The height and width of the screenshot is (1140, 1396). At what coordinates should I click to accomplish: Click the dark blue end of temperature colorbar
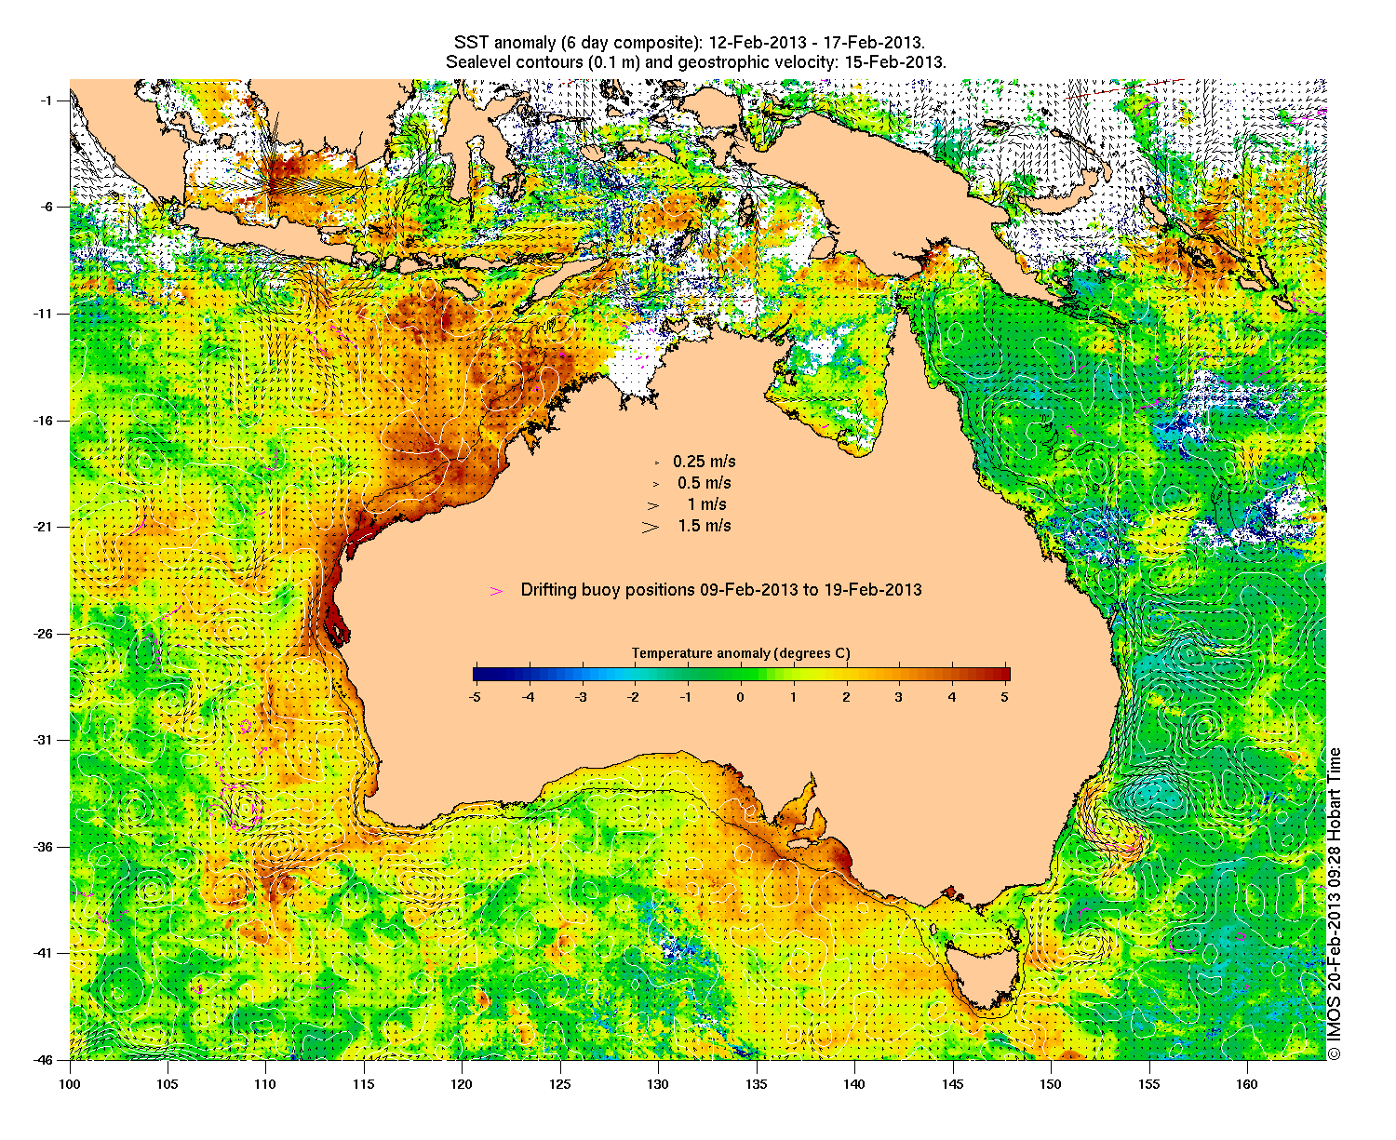(478, 675)
